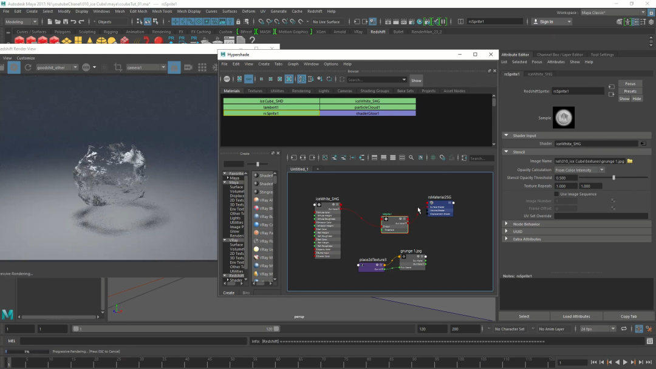Open a scene with the folder icon
The image size is (656, 369).
58,21
